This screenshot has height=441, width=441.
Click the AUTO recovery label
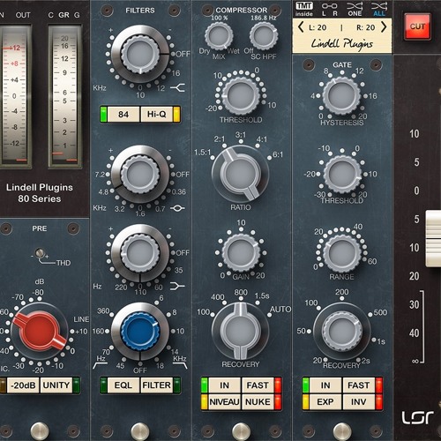click(x=280, y=309)
